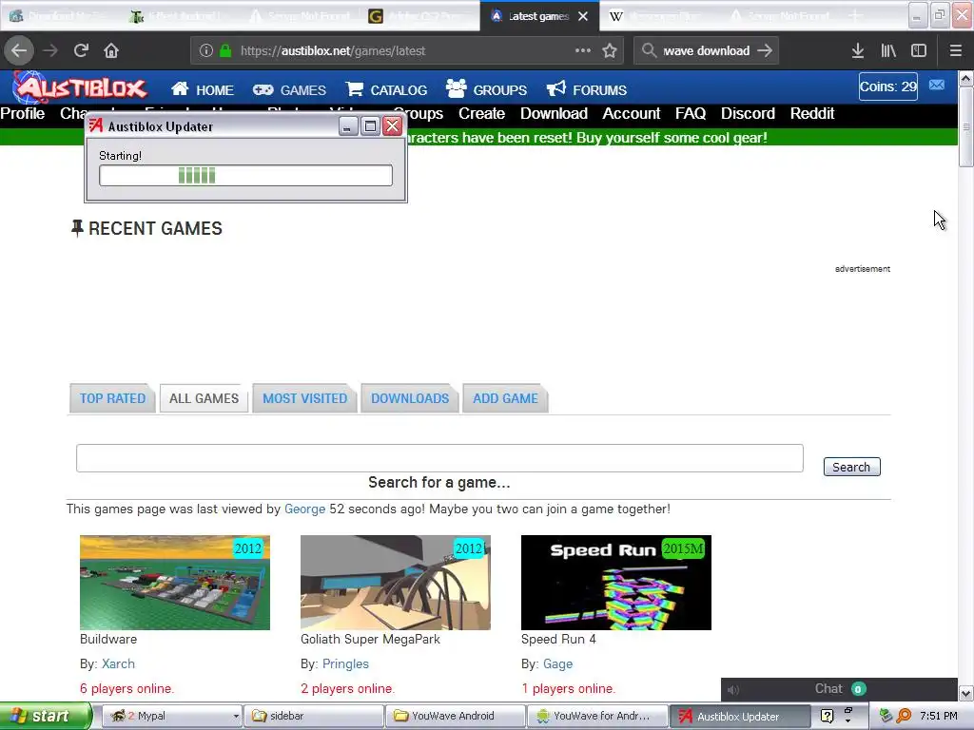
Task: Click the taskbar help question icon
Action: click(x=827, y=716)
